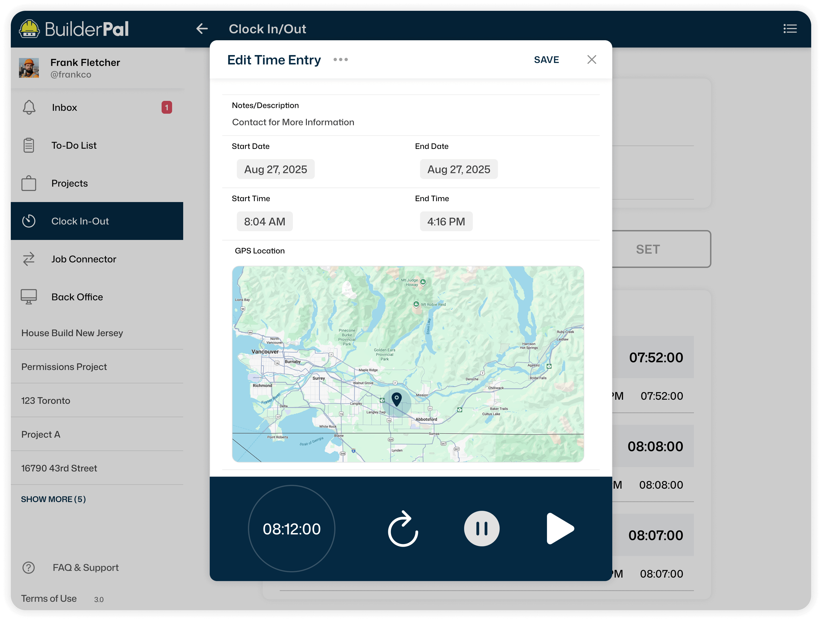Open the House Build New Jersey project
Image resolution: width=822 pixels, height=621 pixels.
[72, 333]
